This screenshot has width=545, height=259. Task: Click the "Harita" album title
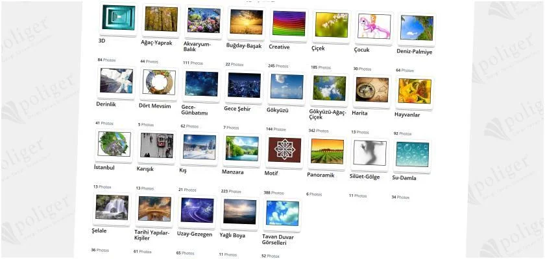pyautogui.click(x=359, y=113)
